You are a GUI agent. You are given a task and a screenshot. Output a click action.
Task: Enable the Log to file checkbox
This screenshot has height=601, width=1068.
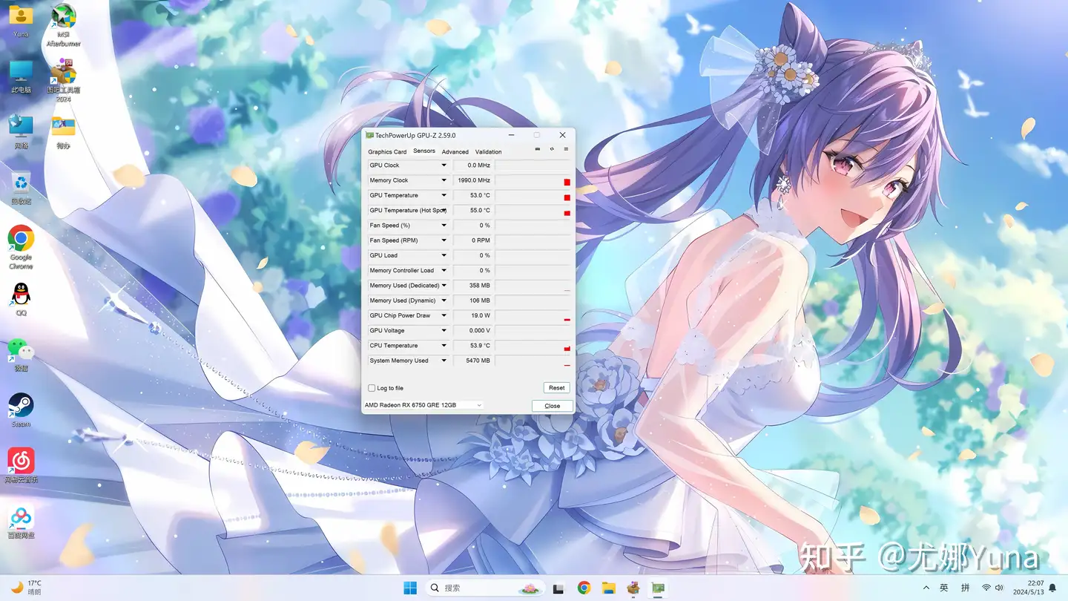(372, 388)
